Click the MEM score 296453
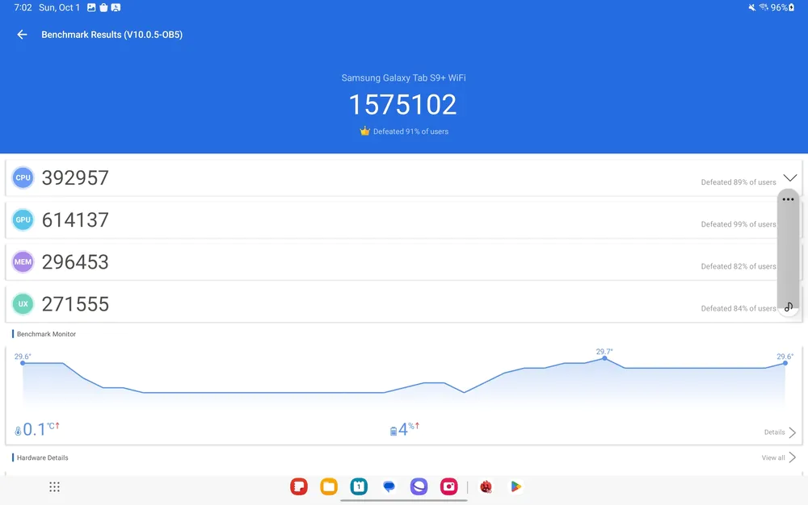The height and width of the screenshot is (505, 808). (x=75, y=262)
